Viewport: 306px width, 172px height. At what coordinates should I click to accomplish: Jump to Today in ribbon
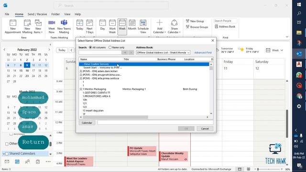pos(80,25)
